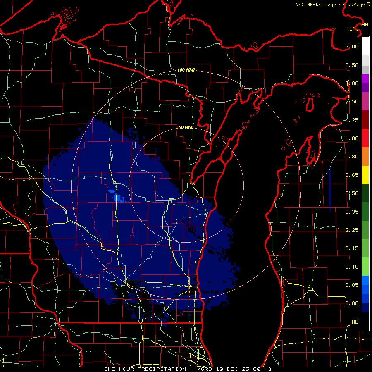Click the 3.00 legend value
372x372 pixels.
(352, 46)
